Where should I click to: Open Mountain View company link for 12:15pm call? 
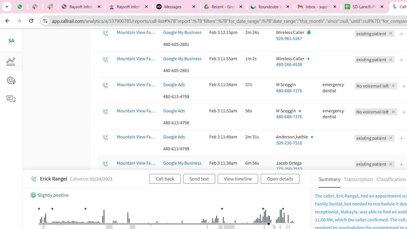coord(136,32)
